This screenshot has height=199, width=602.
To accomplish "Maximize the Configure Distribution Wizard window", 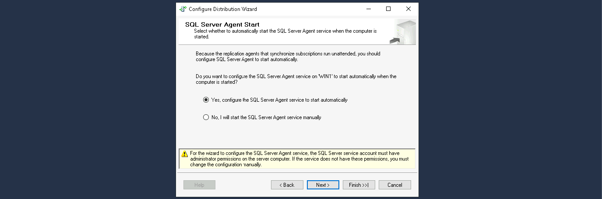I will (x=388, y=9).
